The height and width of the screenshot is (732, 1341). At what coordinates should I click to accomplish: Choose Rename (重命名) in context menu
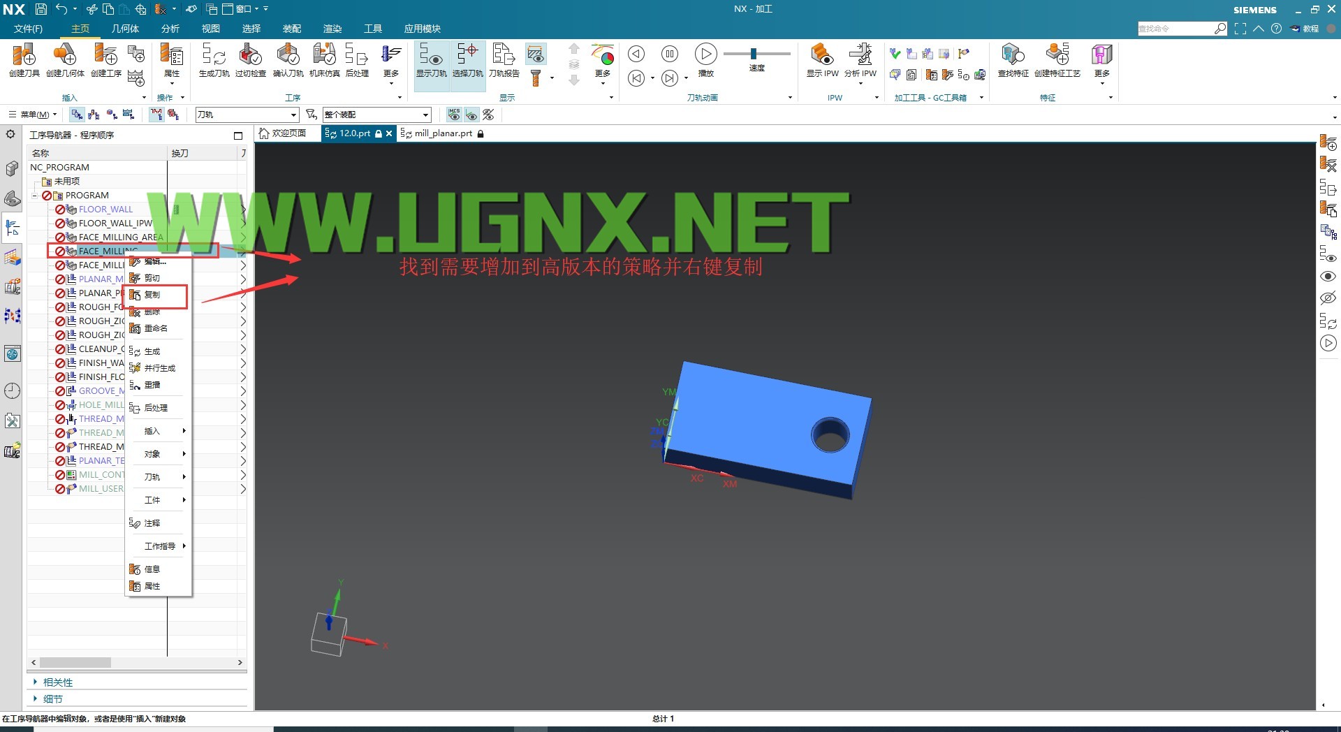tap(155, 328)
